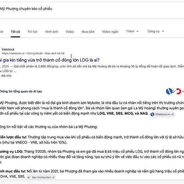Open the Video ngắn tab
Viewport: 184px width, 184px height.
tap(110, 32)
